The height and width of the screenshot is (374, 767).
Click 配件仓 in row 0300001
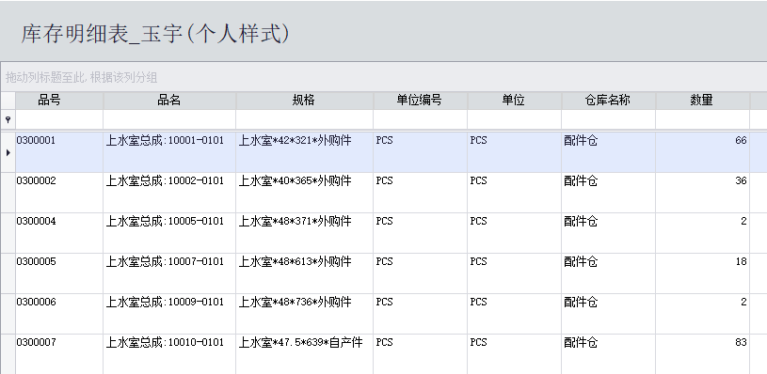608,152
